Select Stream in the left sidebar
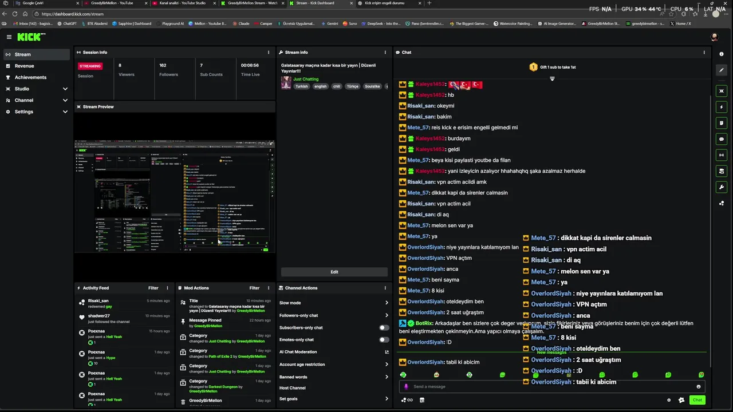733x412 pixels. click(x=37, y=54)
